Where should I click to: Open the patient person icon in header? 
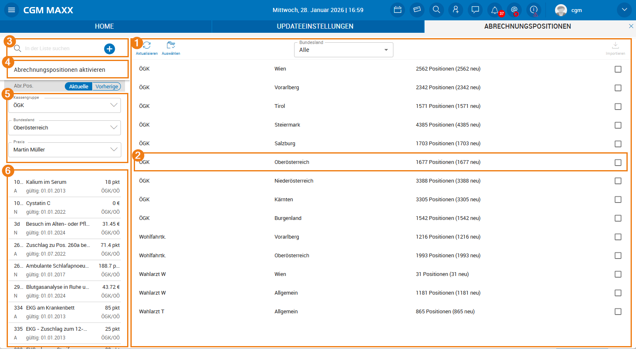456,10
